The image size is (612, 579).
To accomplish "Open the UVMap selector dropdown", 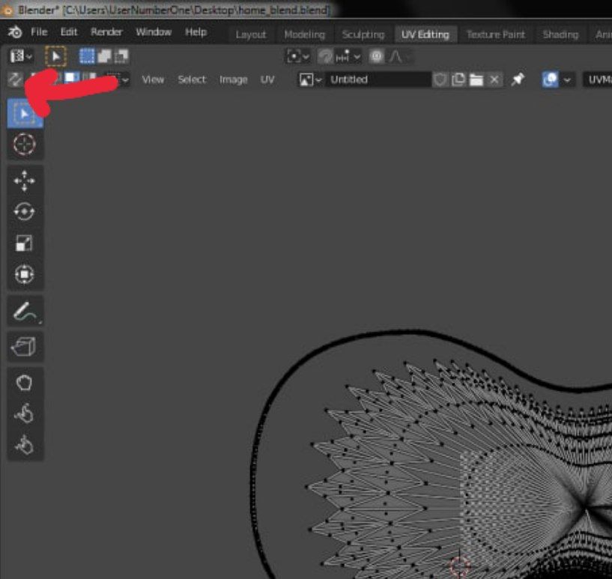I will tap(598, 79).
